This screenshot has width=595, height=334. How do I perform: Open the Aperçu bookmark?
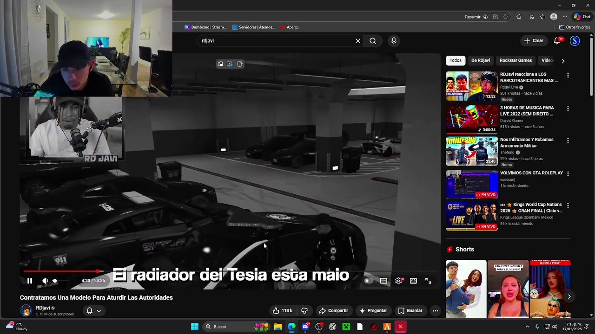click(289, 27)
